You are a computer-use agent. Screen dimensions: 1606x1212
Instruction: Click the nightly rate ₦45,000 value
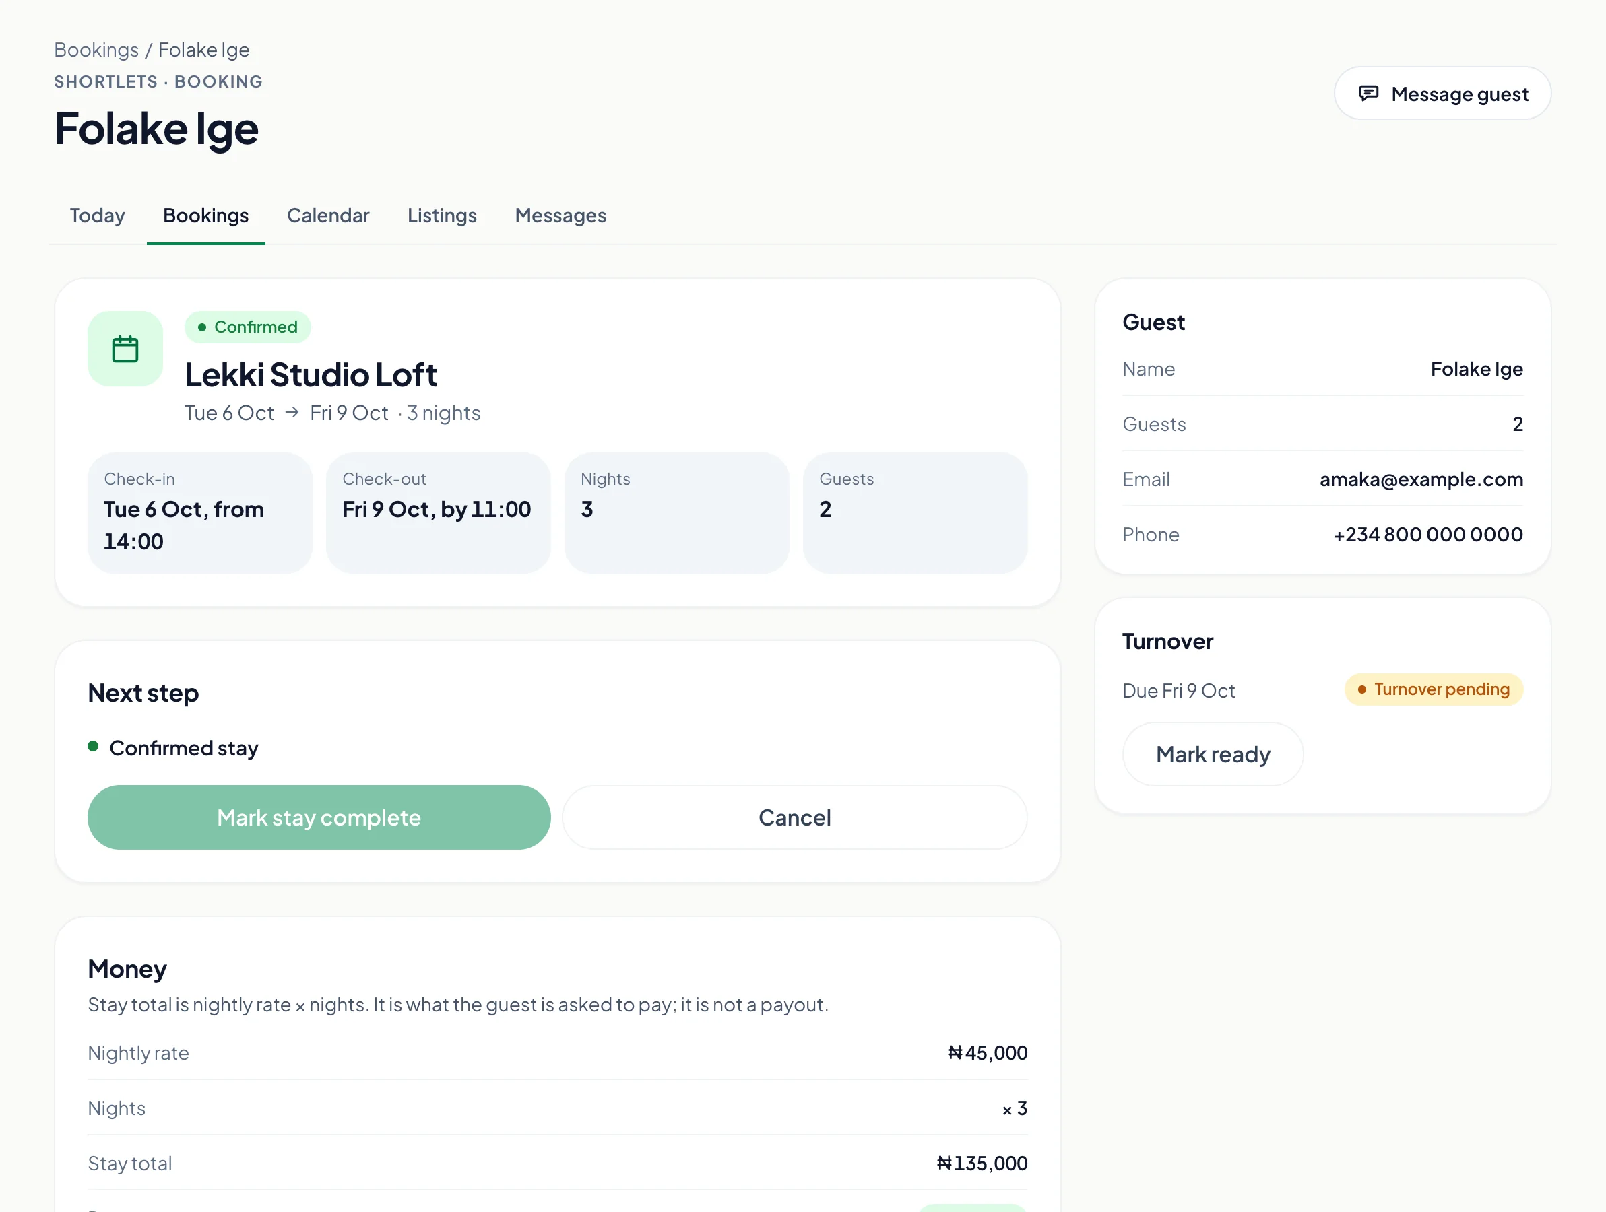[x=988, y=1053]
